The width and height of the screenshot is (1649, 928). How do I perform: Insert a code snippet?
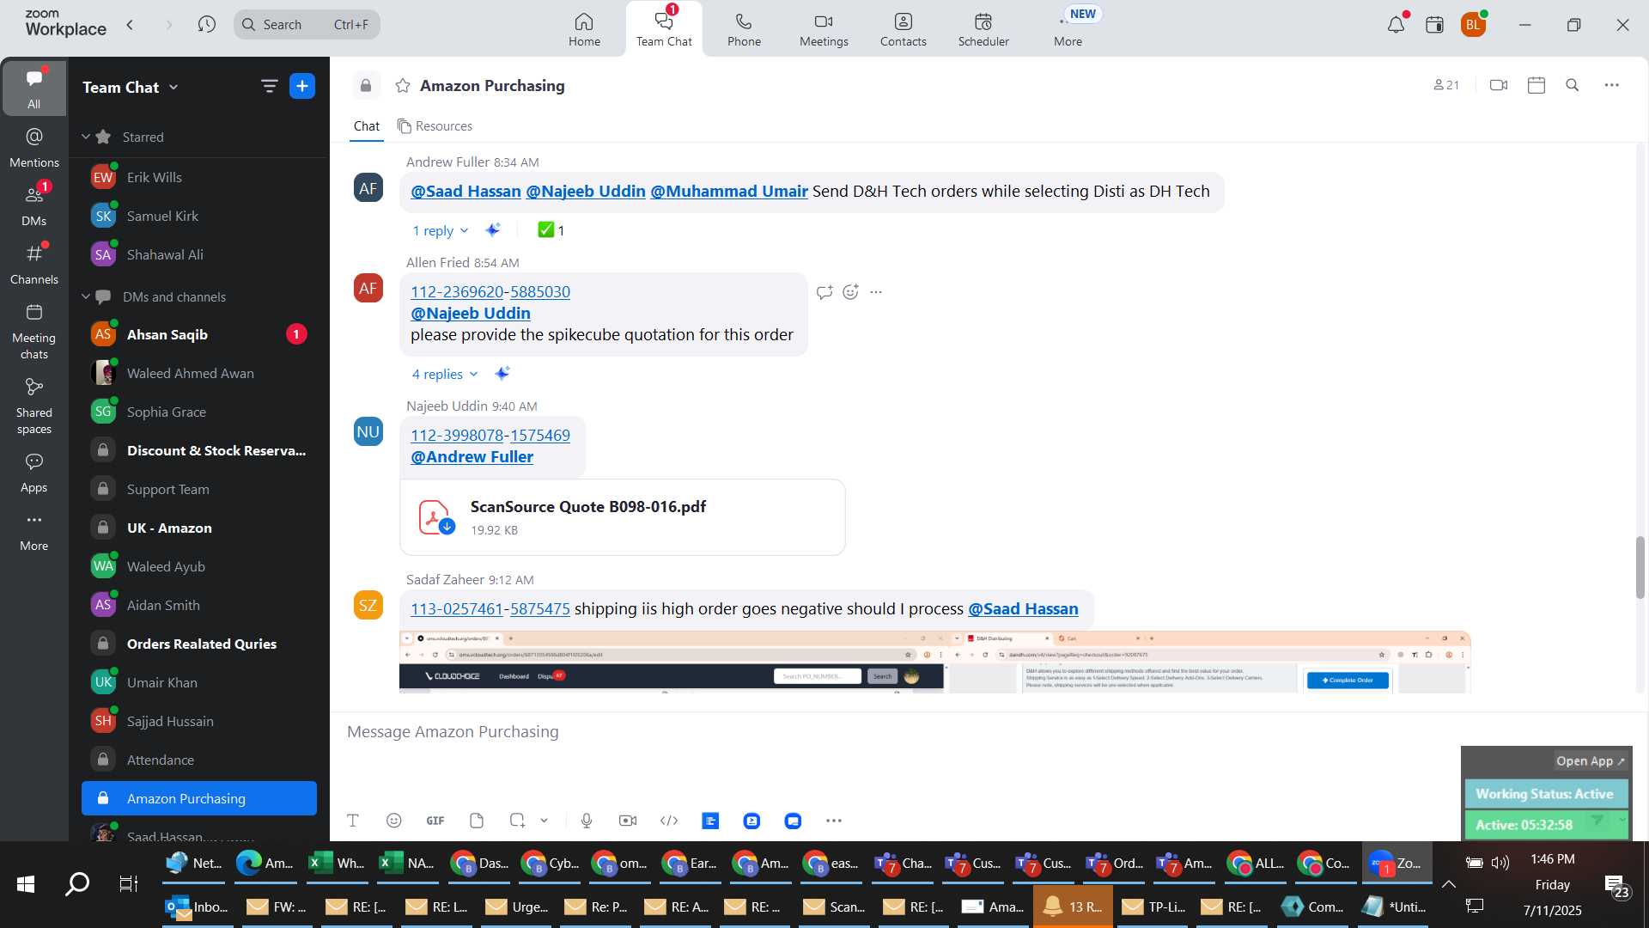click(669, 821)
